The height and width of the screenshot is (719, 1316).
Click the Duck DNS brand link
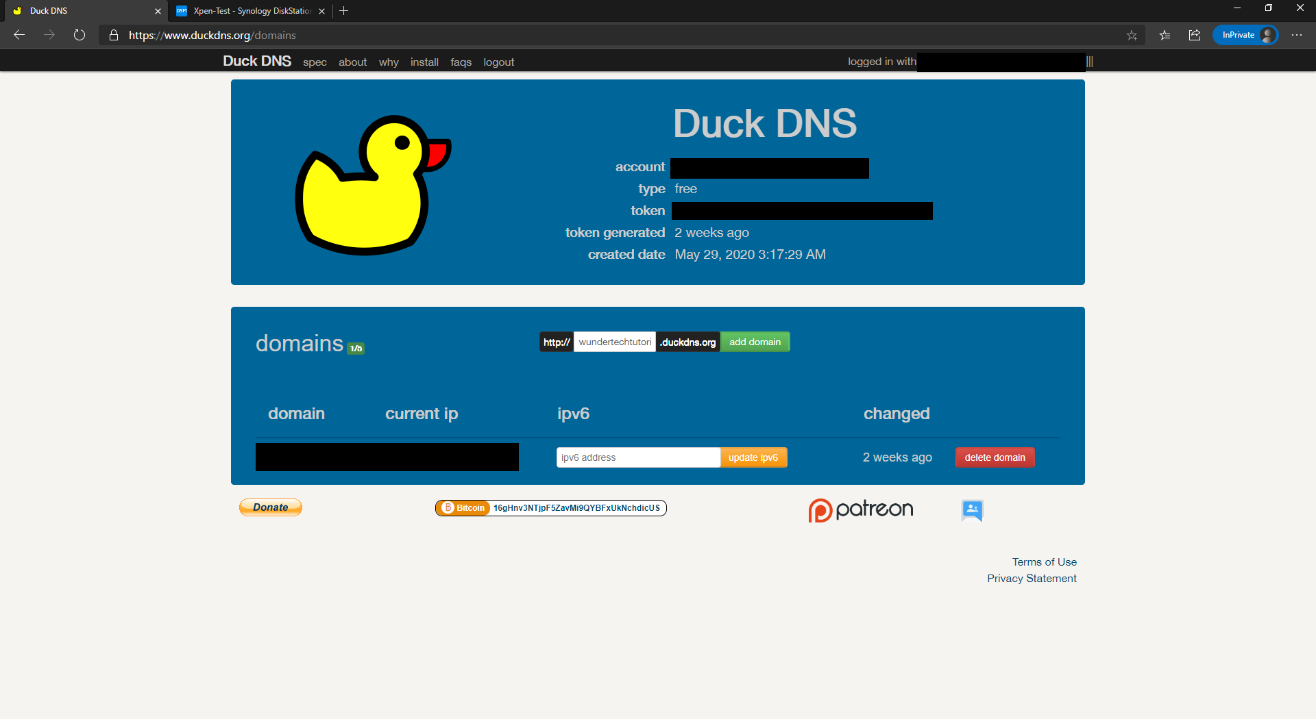tap(257, 61)
